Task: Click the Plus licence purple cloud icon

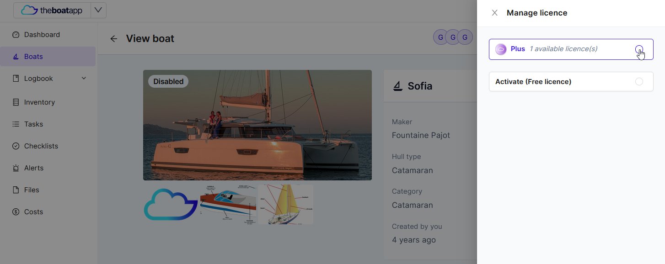Action: [501, 49]
